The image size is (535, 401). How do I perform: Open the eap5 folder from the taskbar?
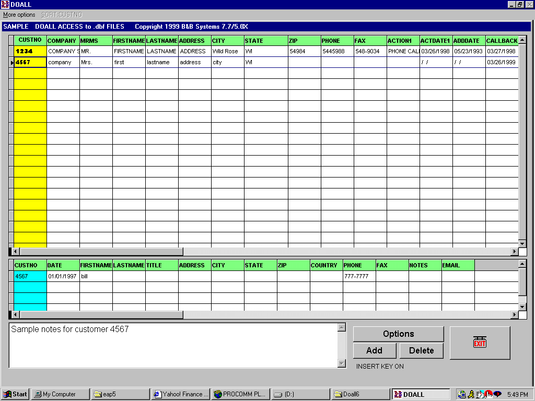120,394
